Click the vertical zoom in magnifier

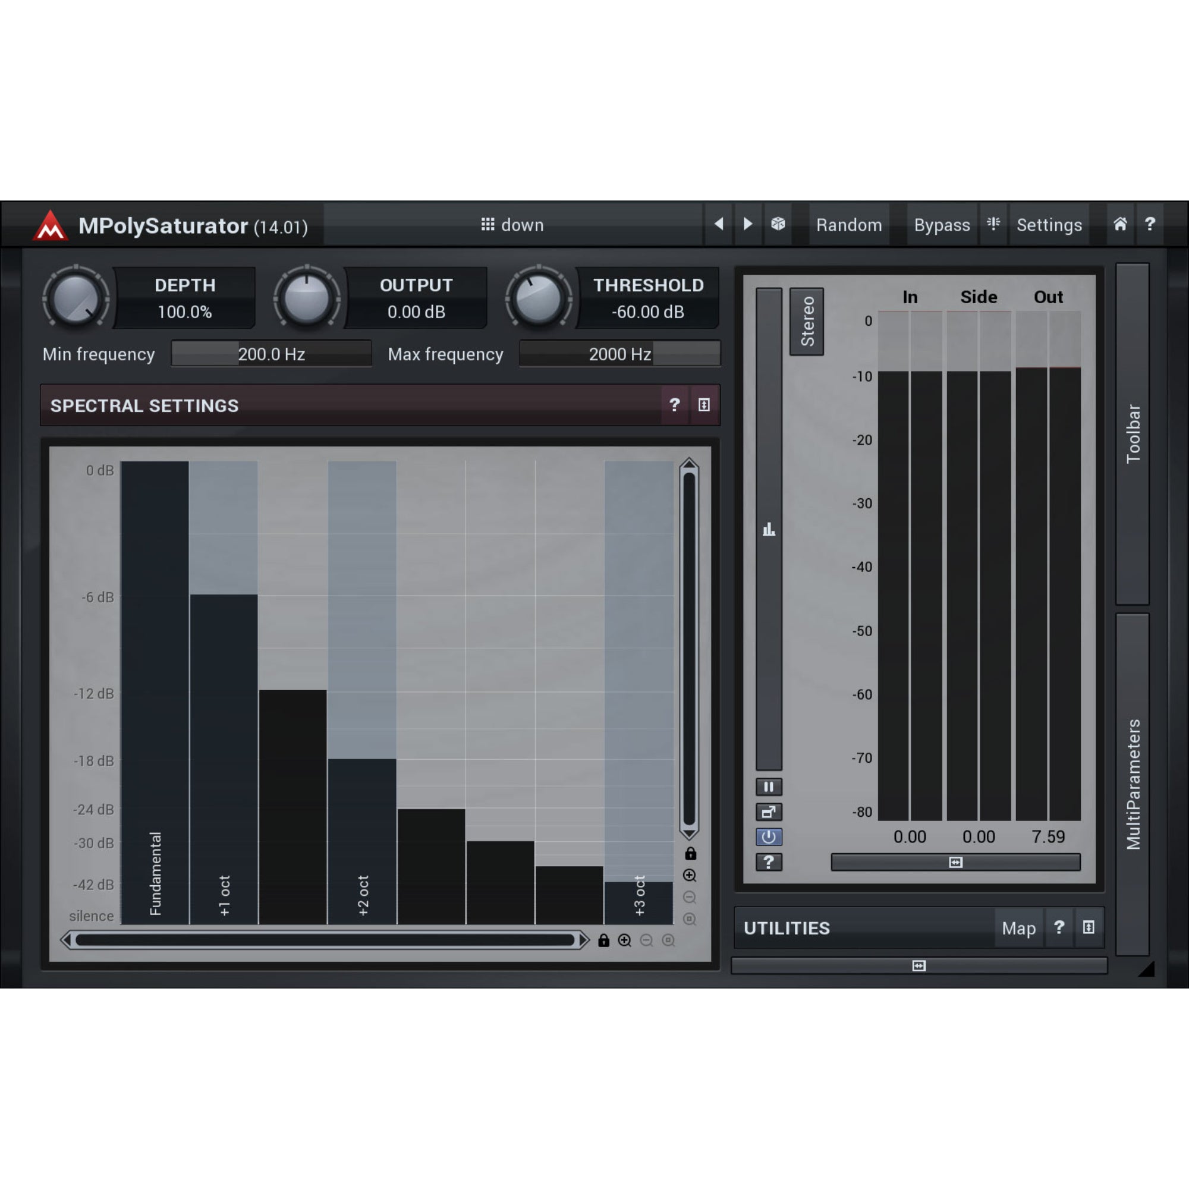(x=690, y=876)
